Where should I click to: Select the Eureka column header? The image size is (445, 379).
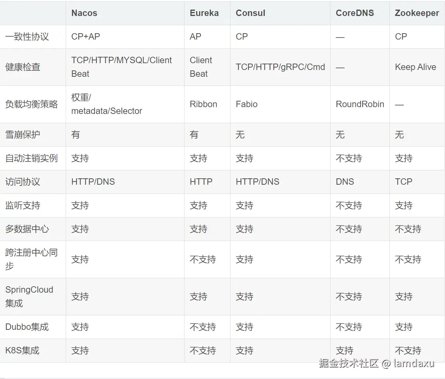point(204,13)
